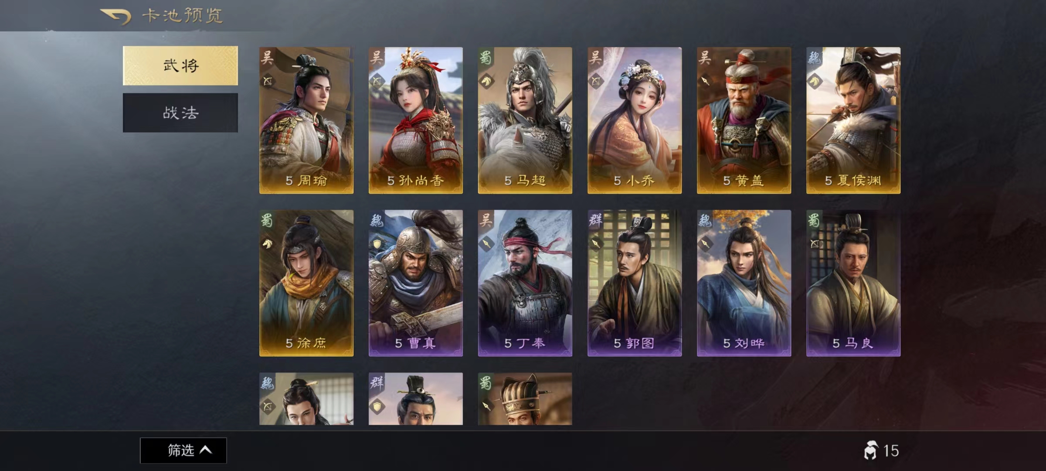
Task: Click the 魏 faction badge on 夏侯渊 card
Action: pyautogui.click(x=814, y=57)
